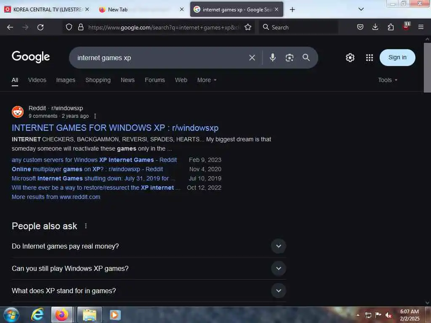Viewport: 431px width, 323px height.
Task: Open INTERNET GAMES FOR WINDOWS XP result
Action: point(115,128)
